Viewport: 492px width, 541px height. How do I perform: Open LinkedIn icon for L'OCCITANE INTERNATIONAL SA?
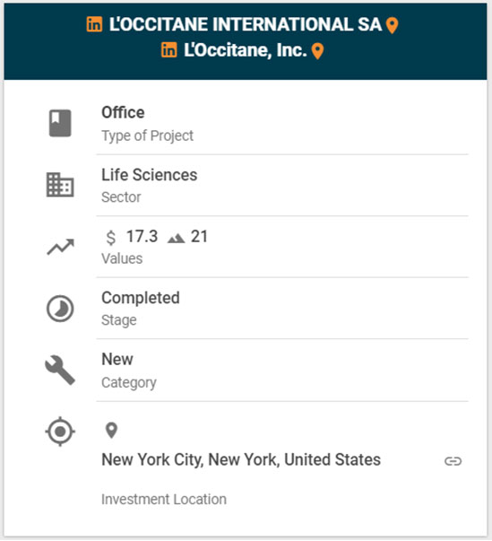tap(94, 24)
